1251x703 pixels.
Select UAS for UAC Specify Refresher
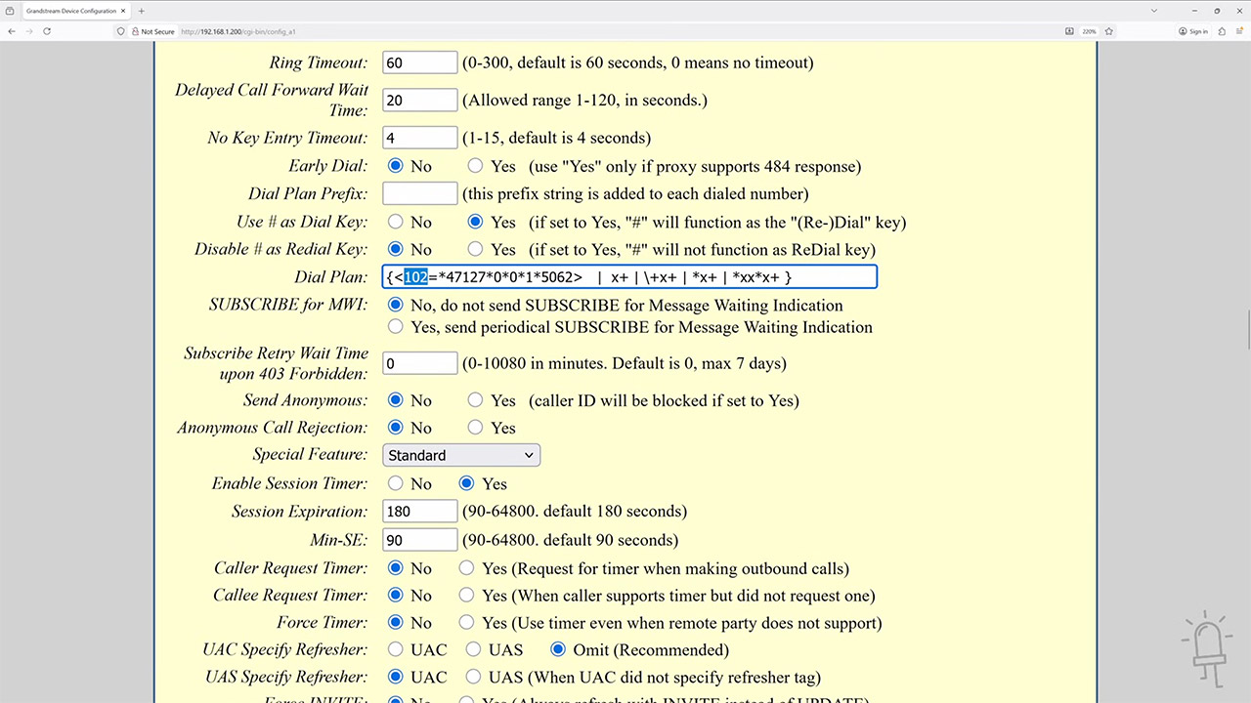tap(473, 649)
